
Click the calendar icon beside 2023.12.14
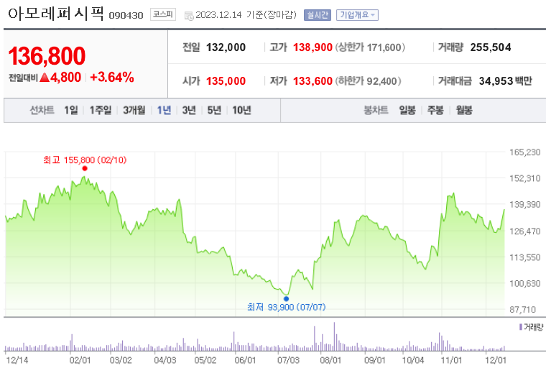189,16
